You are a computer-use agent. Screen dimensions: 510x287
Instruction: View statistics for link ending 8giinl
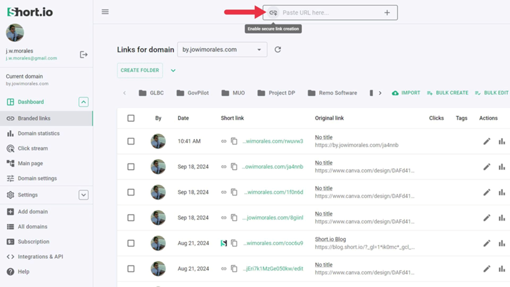click(502, 218)
